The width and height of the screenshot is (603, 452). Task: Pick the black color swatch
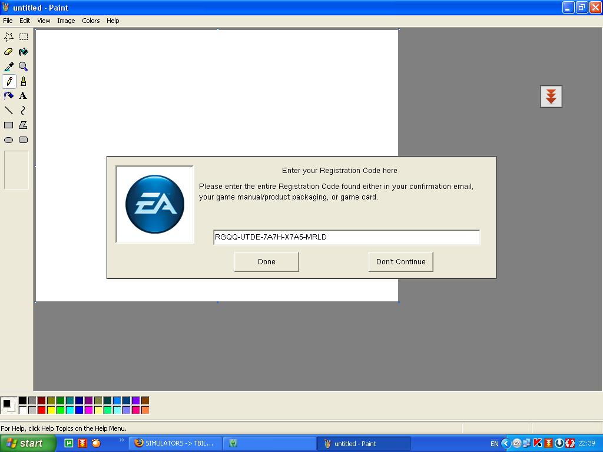(23, 400)
